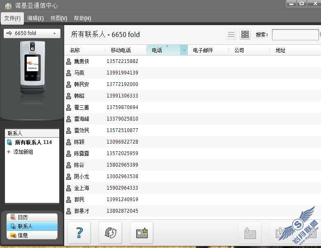Sort by 地址 column header
The width and height of the screenshot is (321, 248).
(295, 50)
